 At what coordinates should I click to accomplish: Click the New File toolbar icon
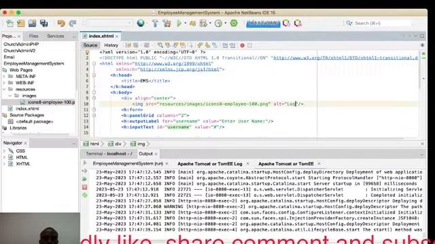10,23
